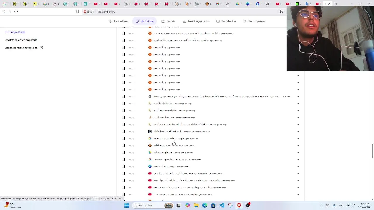Click the Canva favicon in Rechercher row

pos(150,167)
